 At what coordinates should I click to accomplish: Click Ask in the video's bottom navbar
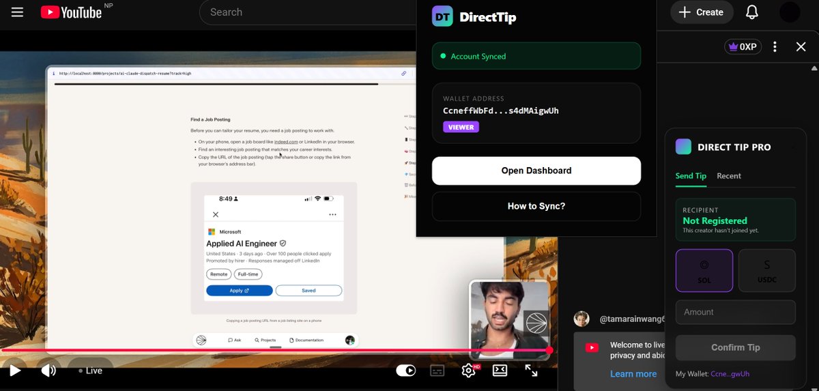234,340
